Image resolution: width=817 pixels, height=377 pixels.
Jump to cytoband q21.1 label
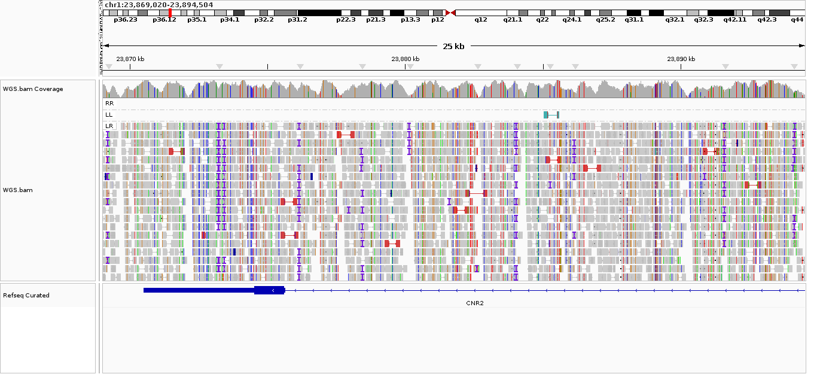513,20
